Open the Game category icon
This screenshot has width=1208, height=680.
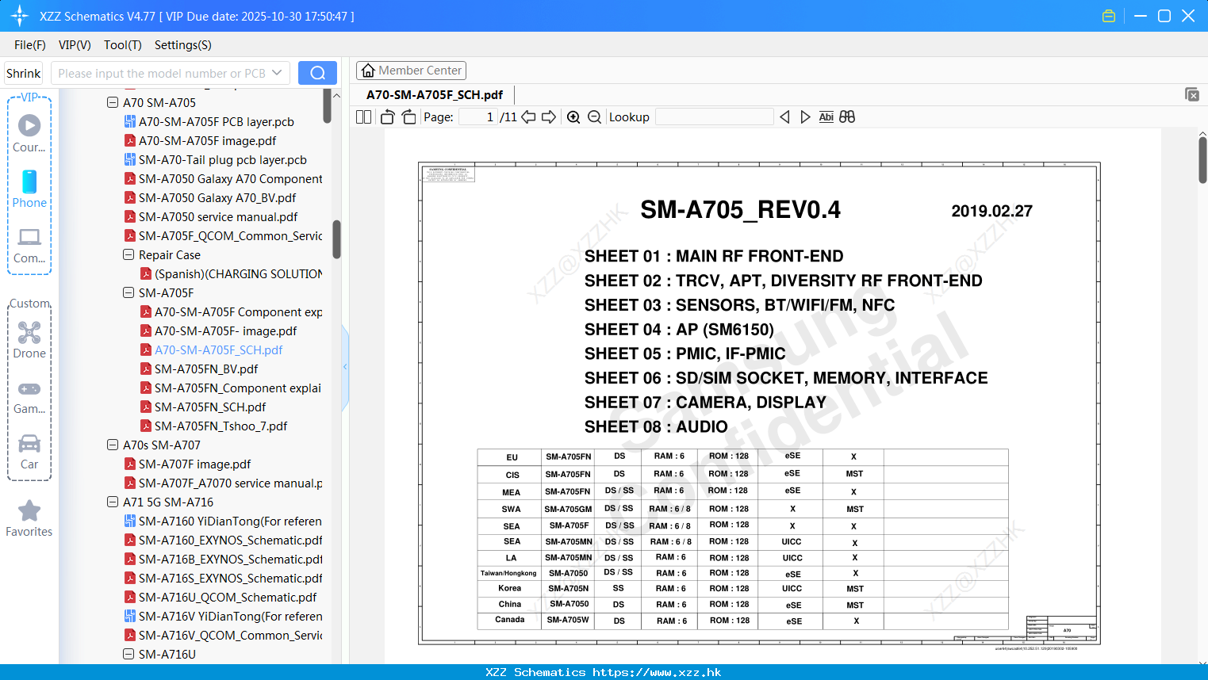tap(29, 388)
